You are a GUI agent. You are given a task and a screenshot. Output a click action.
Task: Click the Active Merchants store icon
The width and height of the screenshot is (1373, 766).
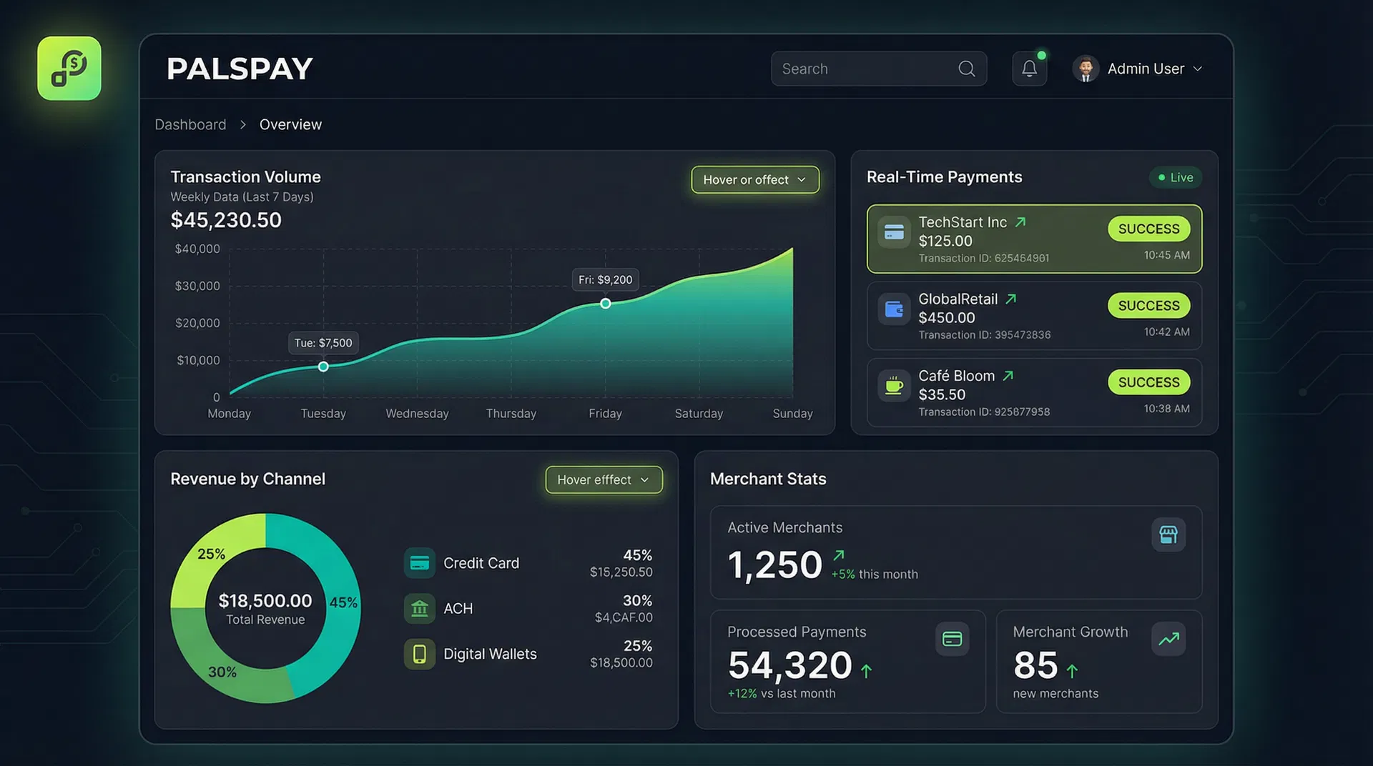pyautogui.click(x=1168, y=534)
